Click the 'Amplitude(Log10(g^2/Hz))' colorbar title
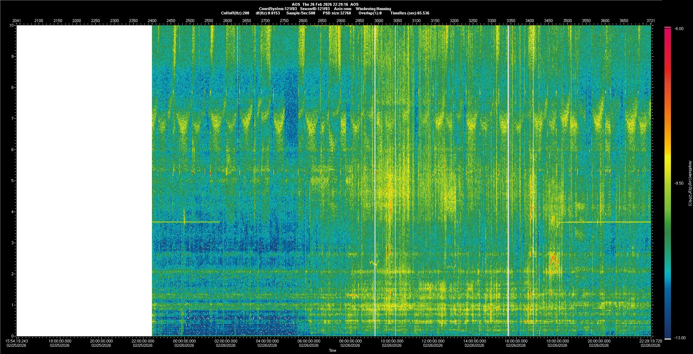 pos(690,184)
